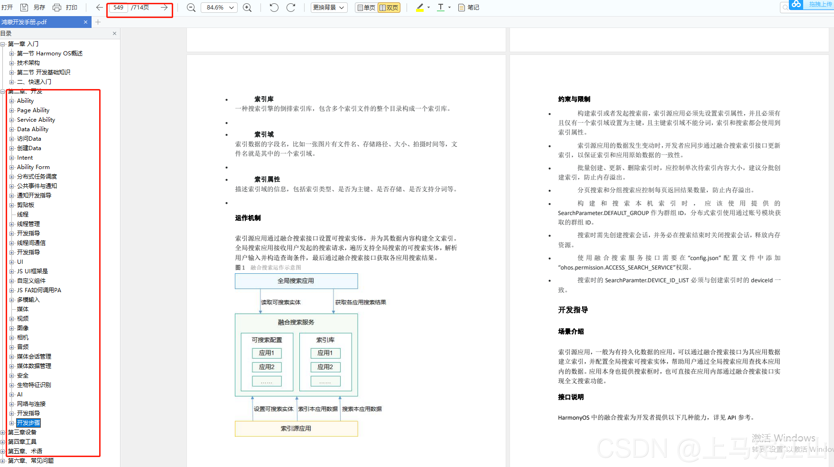The image size is (834, 467).
Task: Select 生物特征识别 outline entry
Action: 34,385
